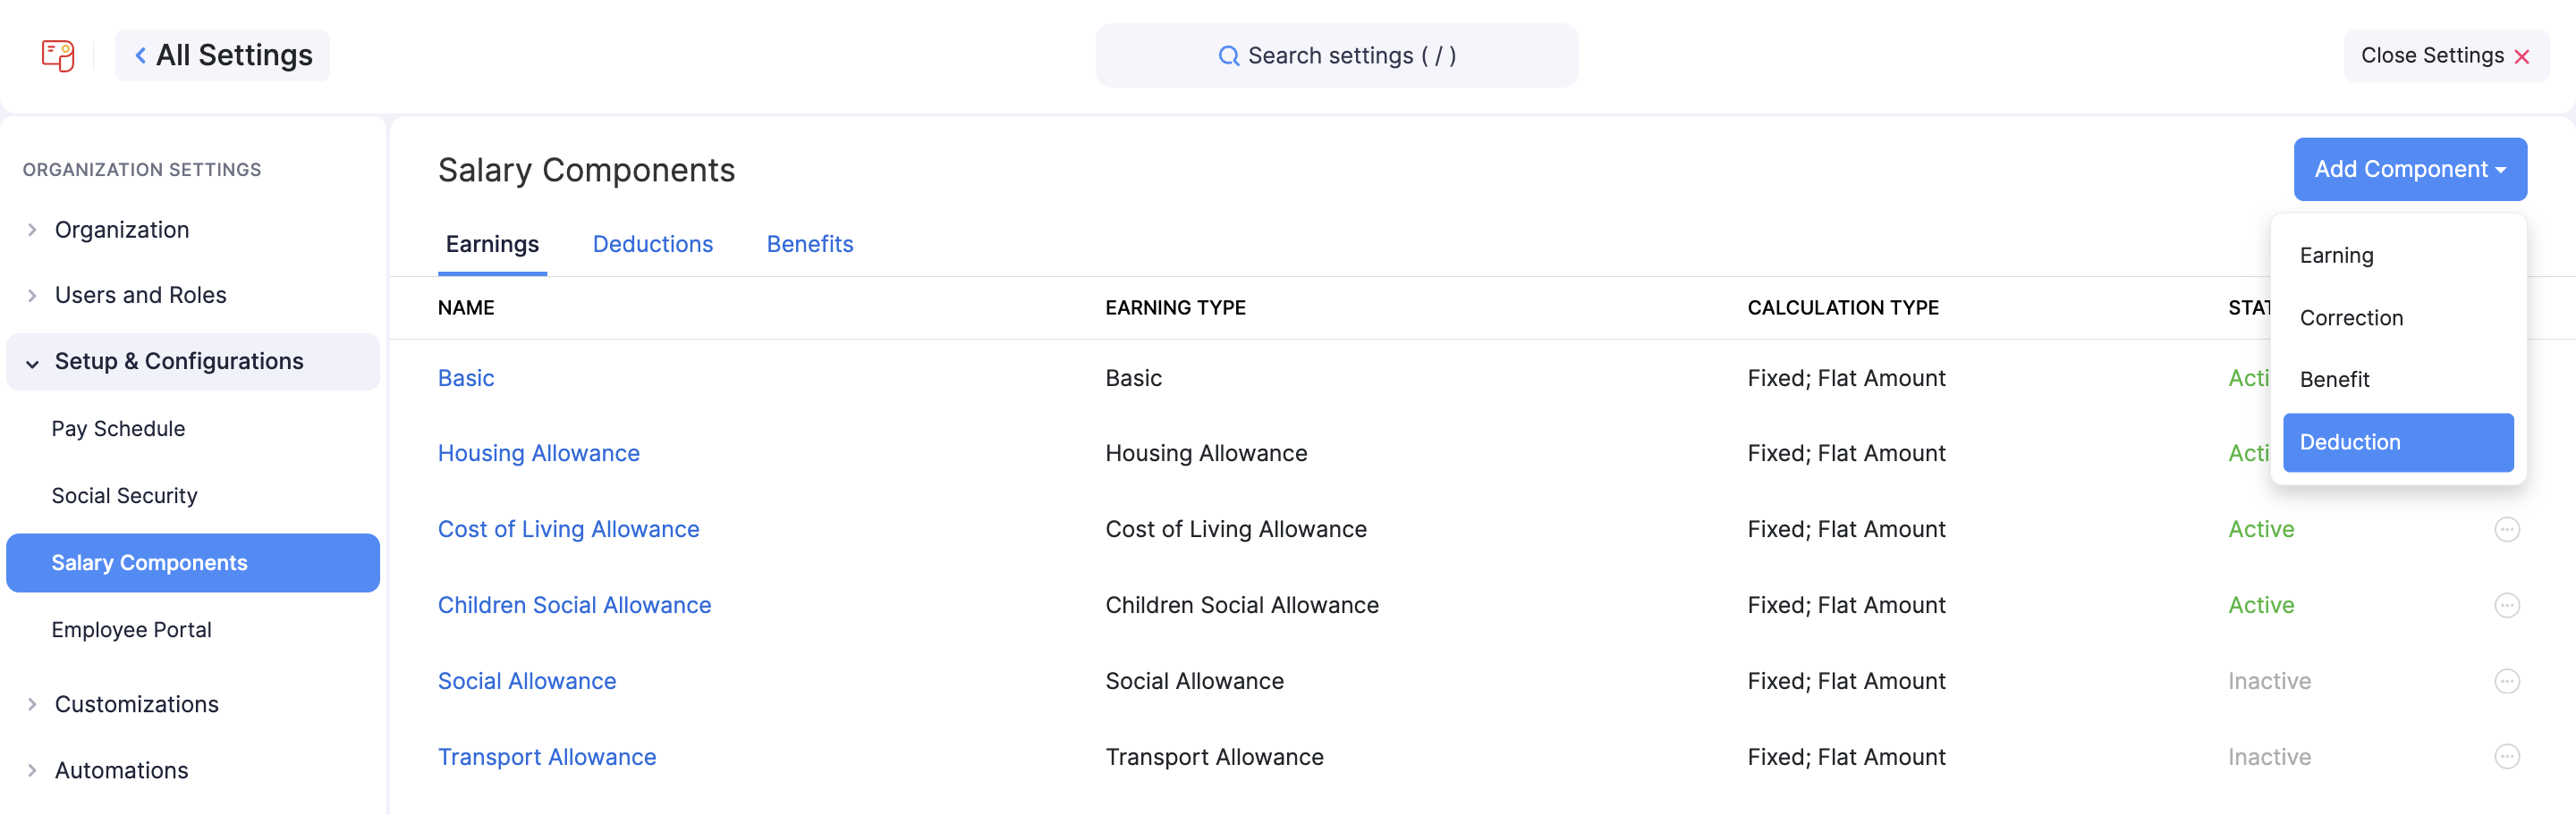The image size is (2576, 815).
Task: Switch to the Deductions tab
Action: pyautogui.click(x=652, y=244)
